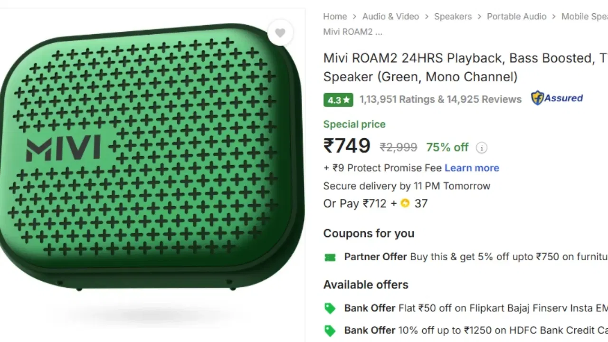The width and height of the screenshot is (608, 342).
Task: Click the SuperCoin icon next to ₹712
Action: coord(405,203)
